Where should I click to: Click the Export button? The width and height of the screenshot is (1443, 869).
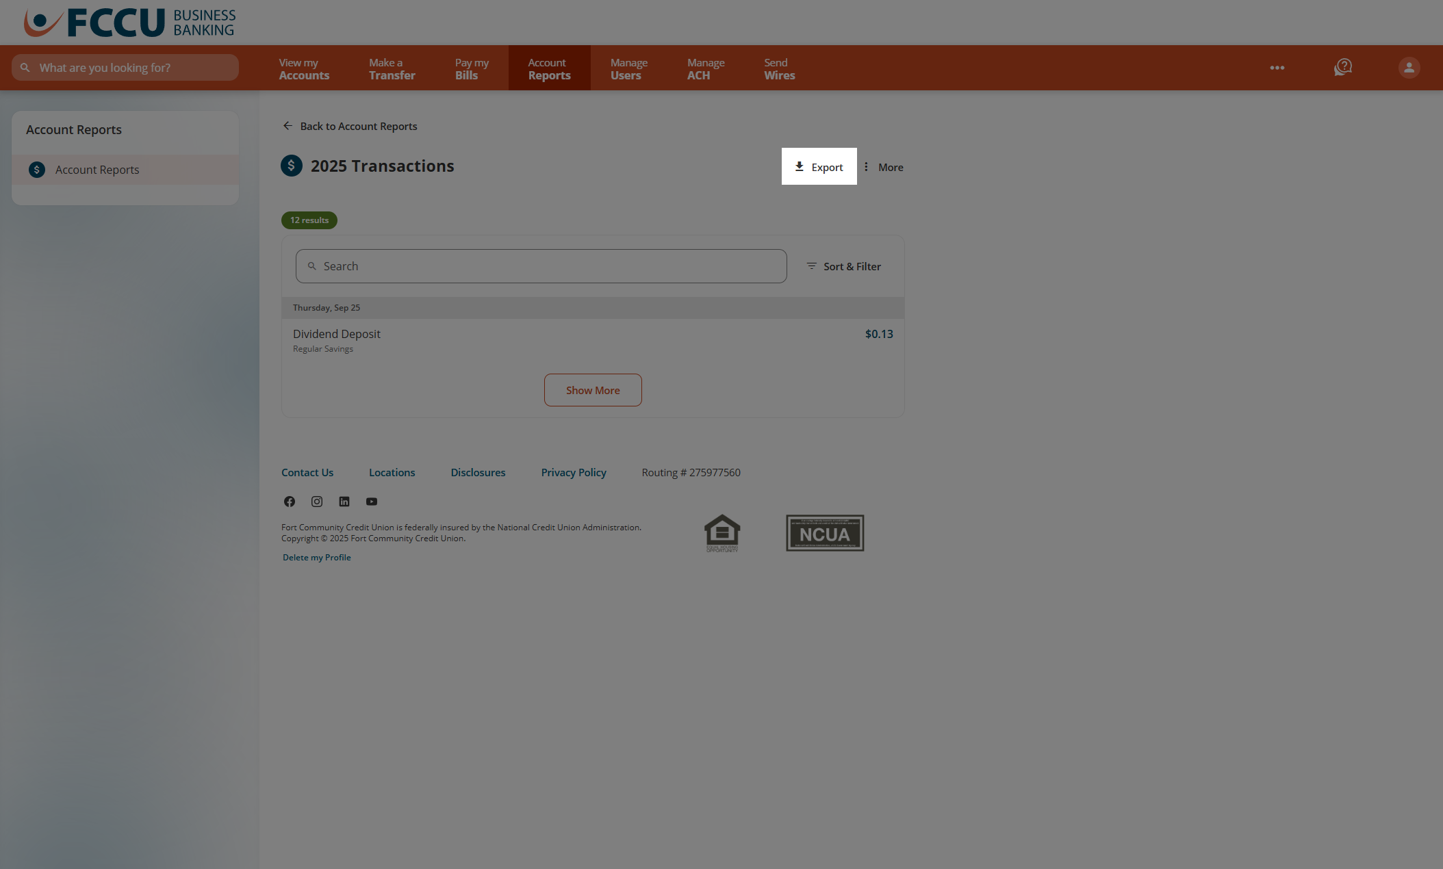pyautogui.click(x=819, y=166)
